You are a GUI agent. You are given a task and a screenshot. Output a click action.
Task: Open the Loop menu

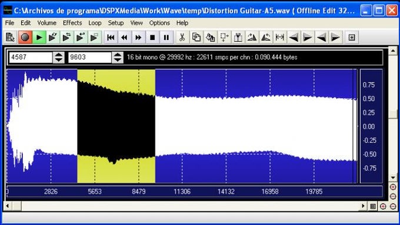pyautogui.click(x=95, y=23)
